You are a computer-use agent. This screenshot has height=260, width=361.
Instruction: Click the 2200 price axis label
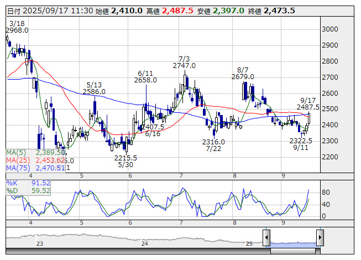click(x=330, y=157)
